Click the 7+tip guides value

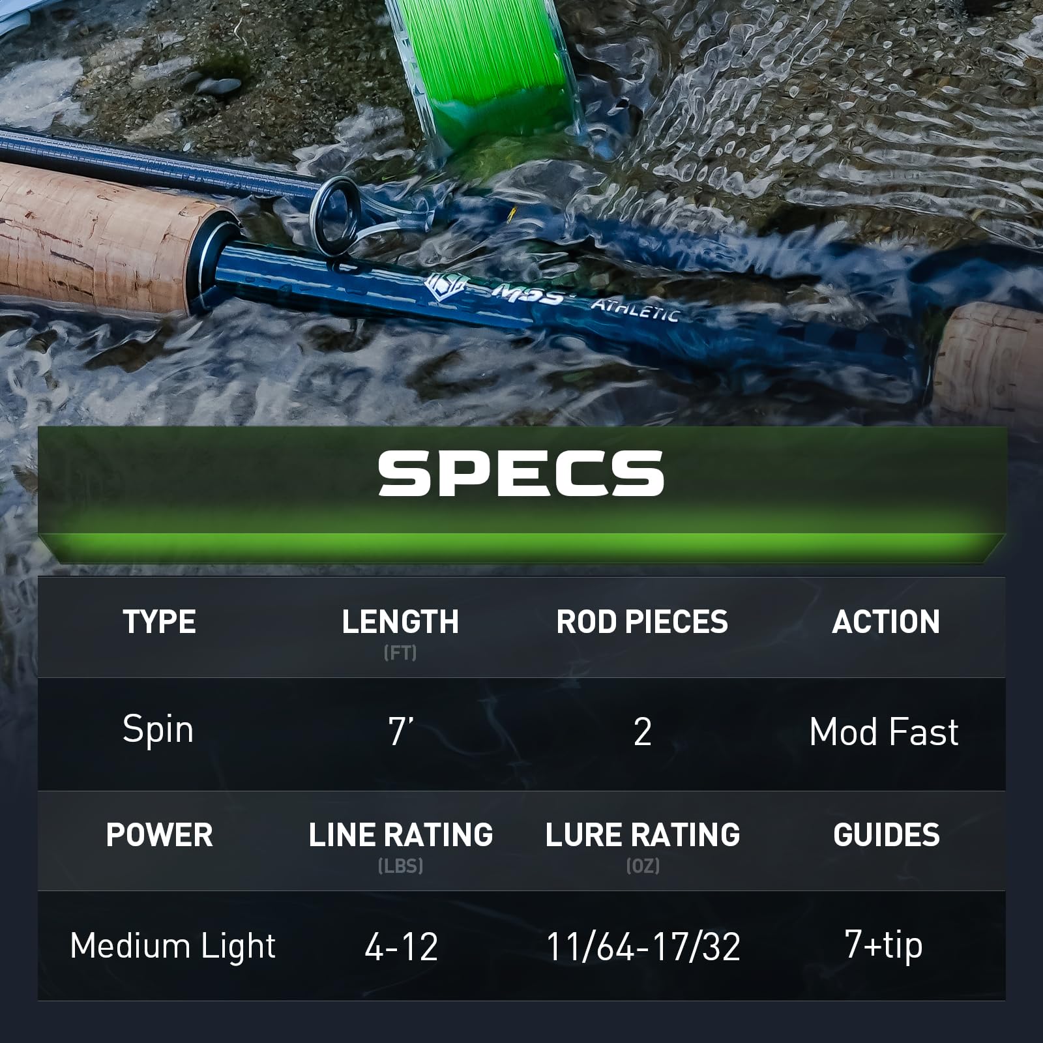click(884, 945)
